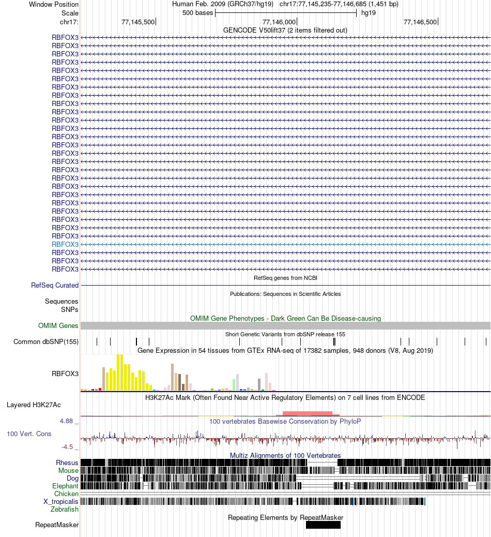Click the Chicken alignment label
The image size is (491, 537).
coord(66,494)
